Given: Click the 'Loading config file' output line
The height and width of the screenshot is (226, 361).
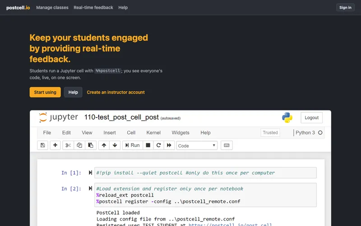Looking at the screenshot, I should (166, 219).
